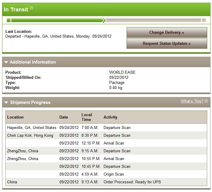Screen dimensions: 212x192
Task: Click the In Transit status header
Action: [x=16, y=10]
